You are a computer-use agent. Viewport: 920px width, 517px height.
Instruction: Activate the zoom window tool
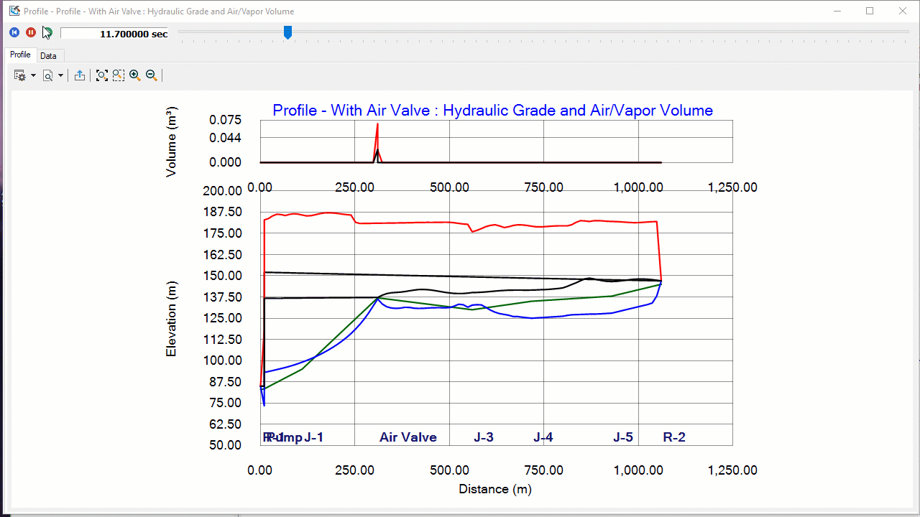[118, 75]
